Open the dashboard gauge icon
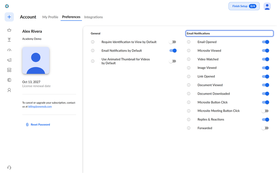Viewport: 277px width, 173px height. point(9,50)
